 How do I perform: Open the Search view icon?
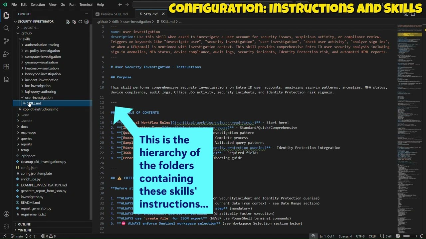6,28
